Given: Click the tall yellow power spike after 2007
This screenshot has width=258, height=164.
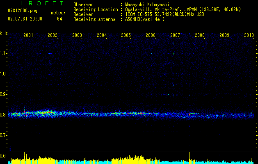Looking at the screenshot, I should (x=190, y=157).
